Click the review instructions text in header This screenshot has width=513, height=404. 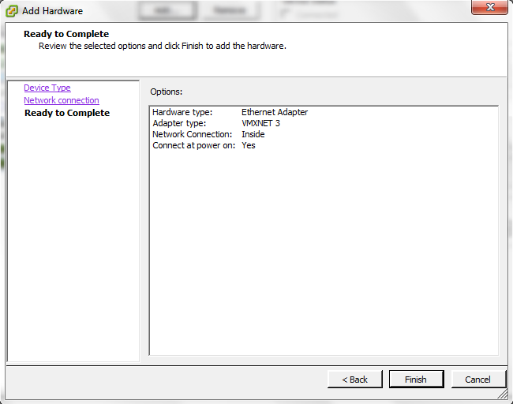point(162,46)
